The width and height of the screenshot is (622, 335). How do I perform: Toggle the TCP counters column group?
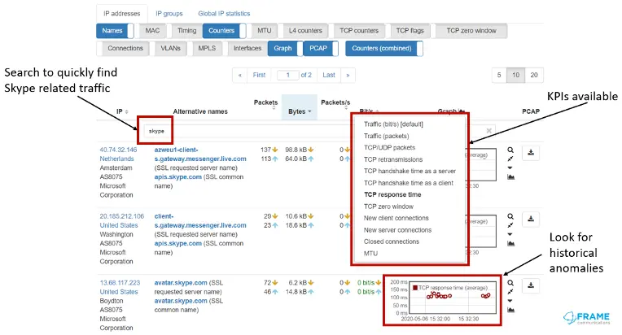(x=359, y=31)
